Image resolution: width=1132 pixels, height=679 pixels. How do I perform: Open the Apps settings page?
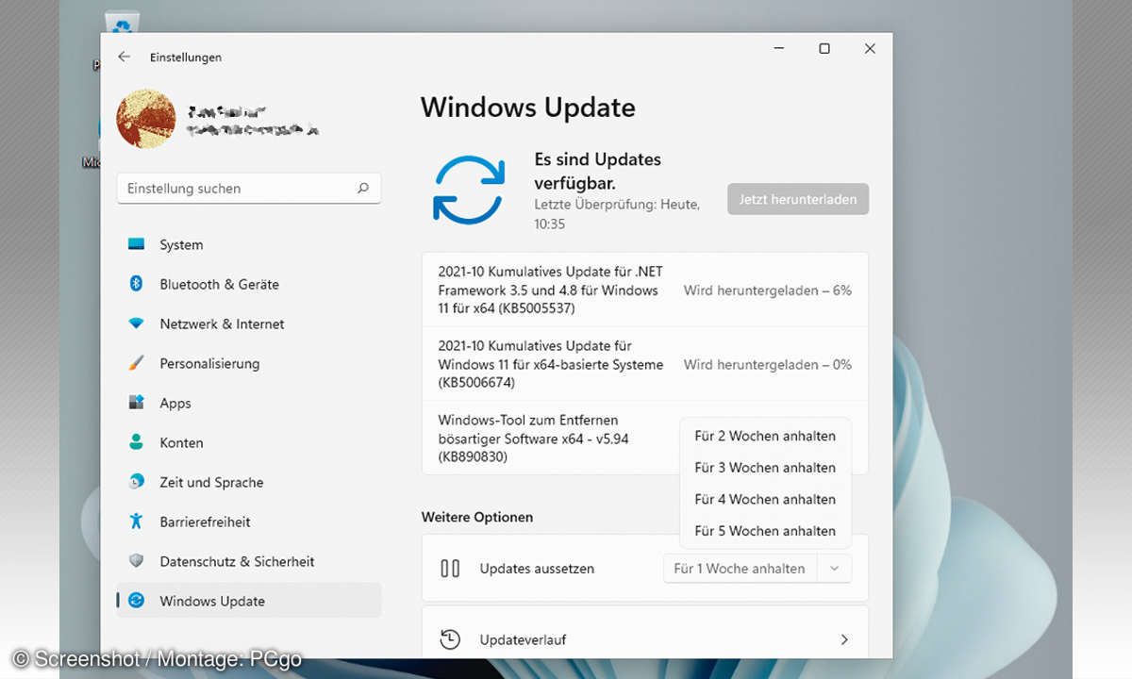pyautogui.click(x=249, y=403)
